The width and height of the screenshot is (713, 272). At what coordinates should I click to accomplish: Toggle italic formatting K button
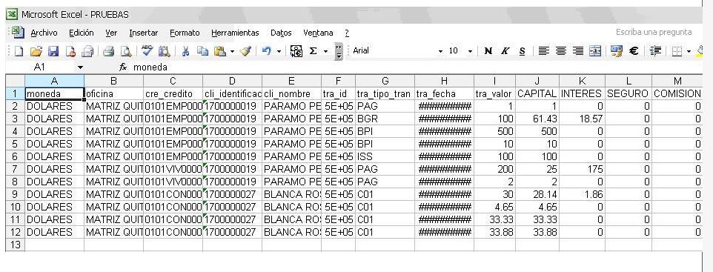click(x=505, y=51)
